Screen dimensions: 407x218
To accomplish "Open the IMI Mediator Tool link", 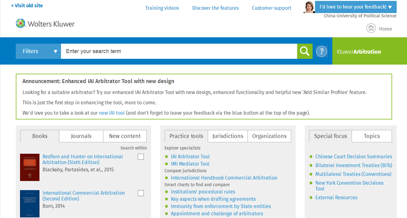I will tap(190, 164).
